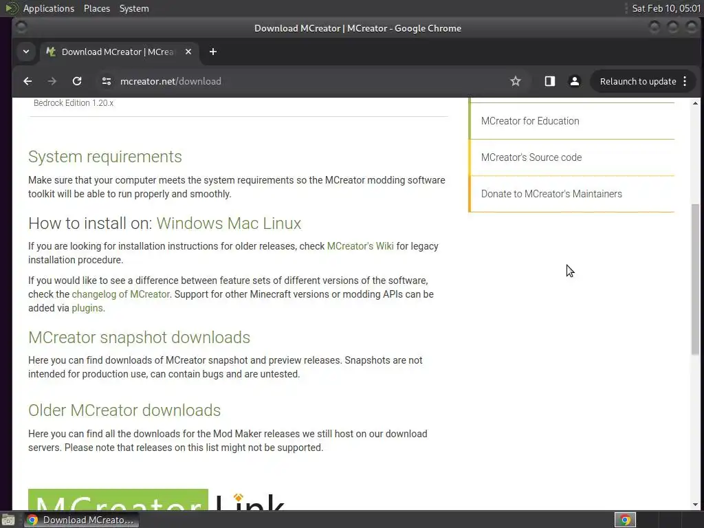The width and height of the screenshot is (704, 528).
Task: Select Download MCreato... taskbar window button
Action: pyautogui.click(x=81, y=520)
